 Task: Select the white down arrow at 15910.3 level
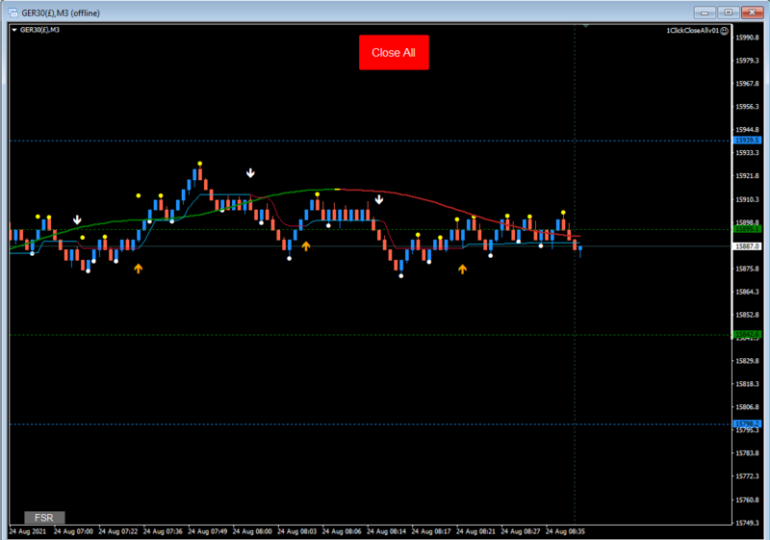(x=379, y=199)
